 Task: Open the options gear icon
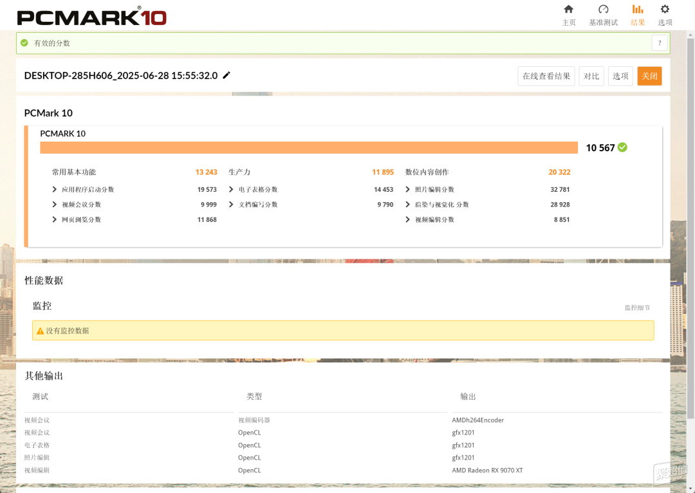click(x=664, y=9)
